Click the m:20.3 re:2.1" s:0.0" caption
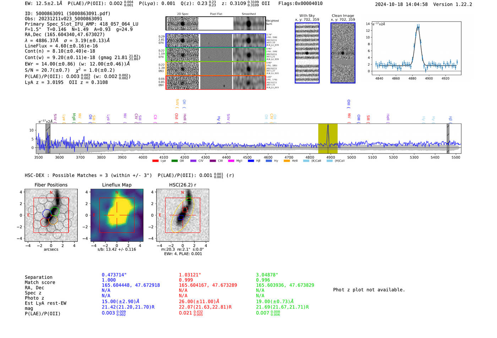 [x=182, y=249]
